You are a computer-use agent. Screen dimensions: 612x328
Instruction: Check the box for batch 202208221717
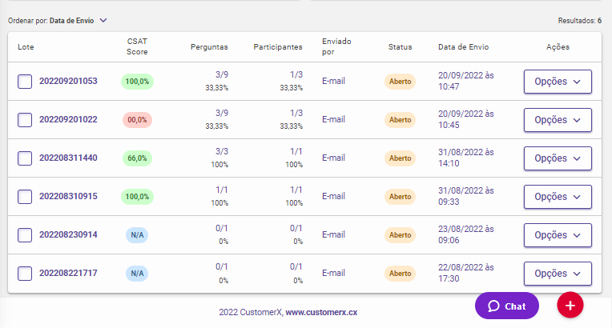click(x=25, y=274)
